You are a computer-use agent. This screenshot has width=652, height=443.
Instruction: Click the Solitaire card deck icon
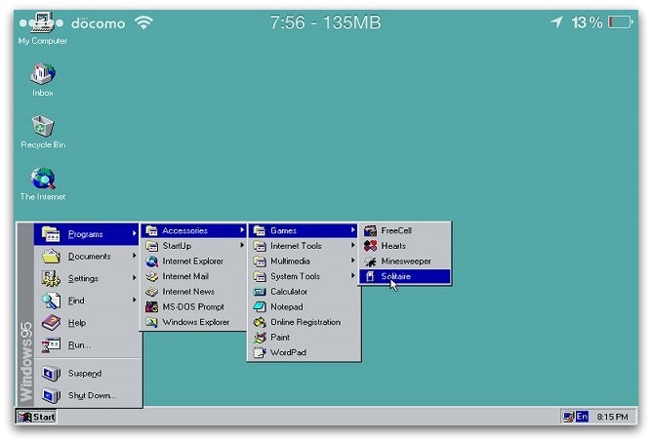370,276
